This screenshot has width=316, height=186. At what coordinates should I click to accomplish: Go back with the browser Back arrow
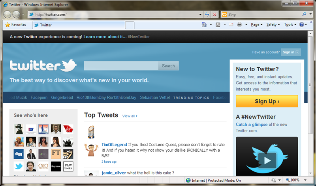click(7, 14)
